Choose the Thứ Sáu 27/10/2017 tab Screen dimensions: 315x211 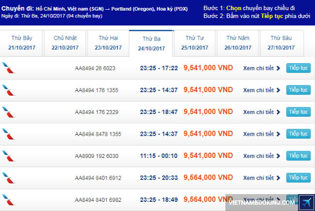[x=281, y=43]
